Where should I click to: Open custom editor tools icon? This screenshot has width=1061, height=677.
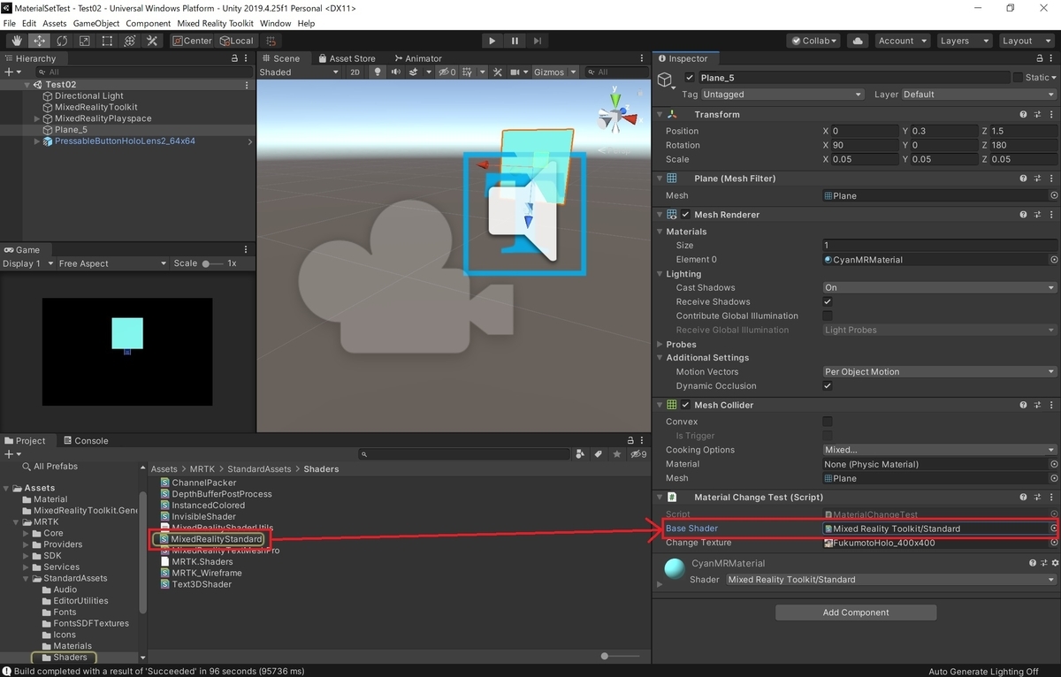click(x=152, y=41)
